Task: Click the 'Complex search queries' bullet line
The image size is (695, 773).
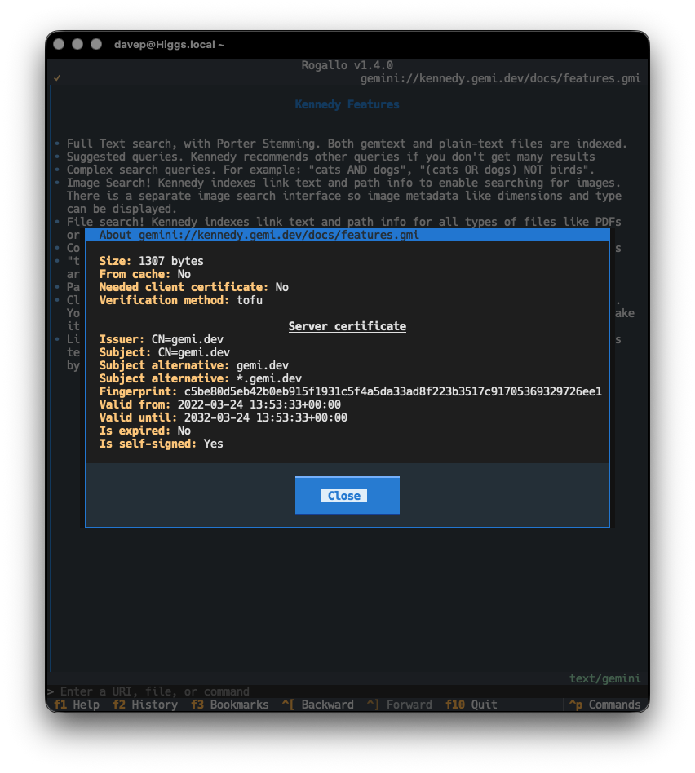Action: (x=325, y=170)
